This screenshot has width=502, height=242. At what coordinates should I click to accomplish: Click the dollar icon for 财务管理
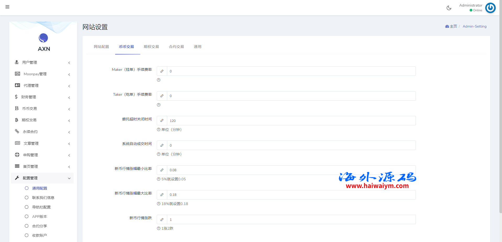(x=16, y=97)
